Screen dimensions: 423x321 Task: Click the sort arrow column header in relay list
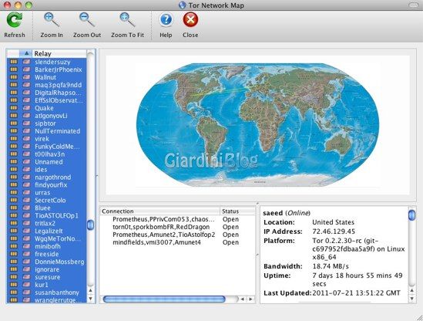click(x=26, y=53)
